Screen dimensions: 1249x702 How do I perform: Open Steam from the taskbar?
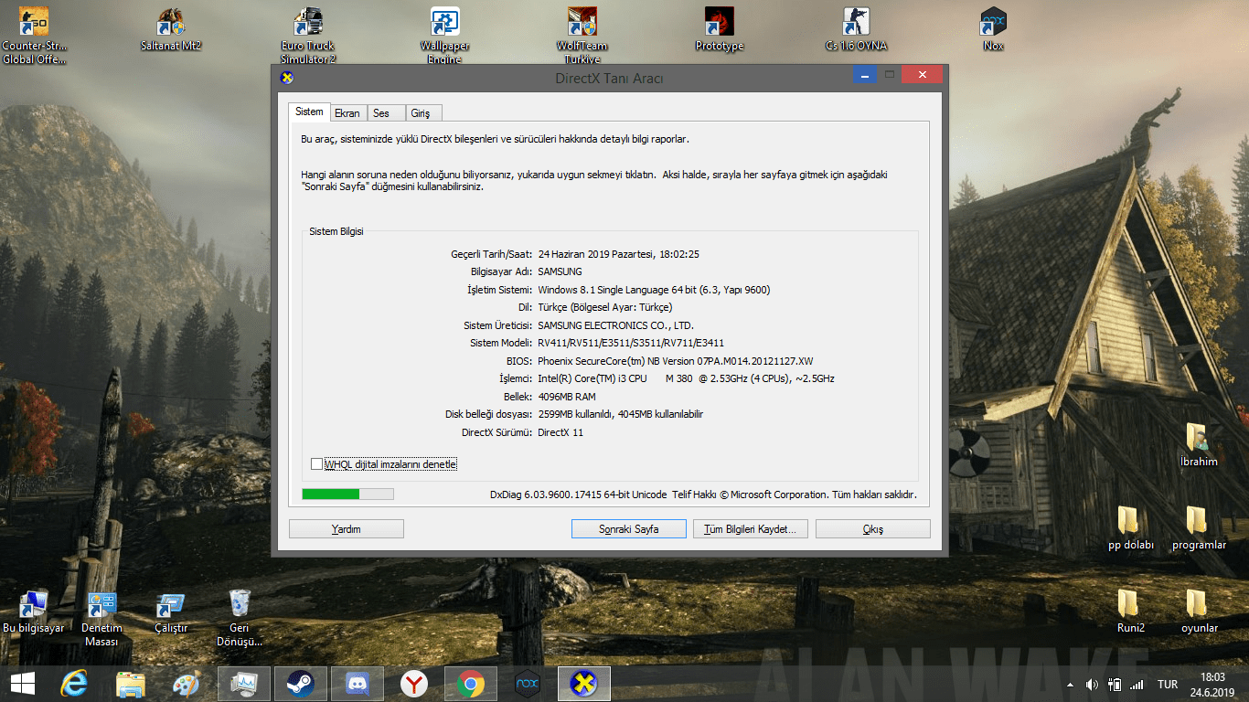(300, 684)
